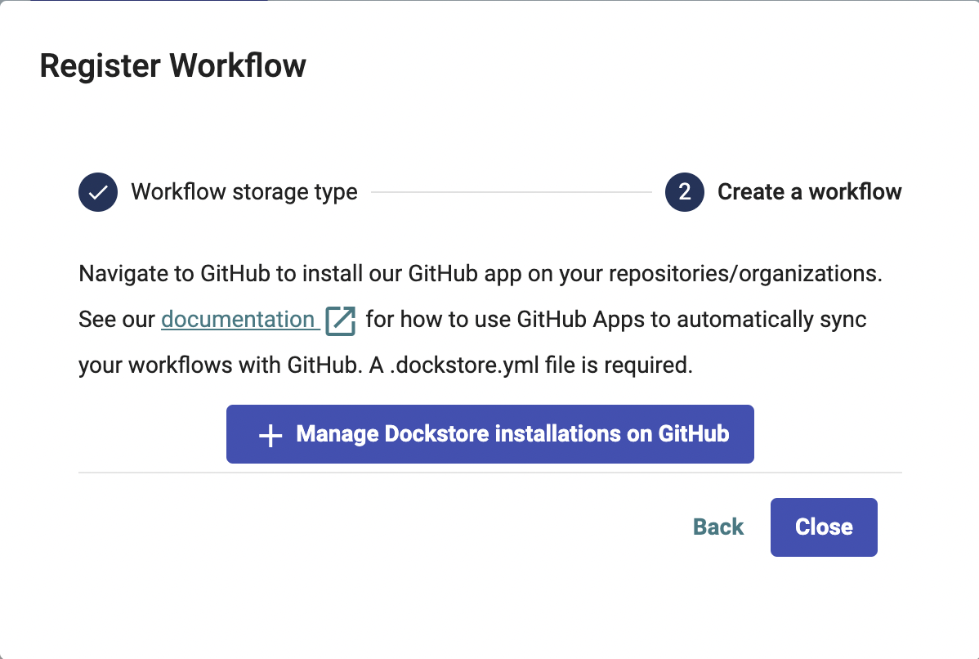
Task: Close the Register Workflow dialog
Action: [x=823, y=527]
